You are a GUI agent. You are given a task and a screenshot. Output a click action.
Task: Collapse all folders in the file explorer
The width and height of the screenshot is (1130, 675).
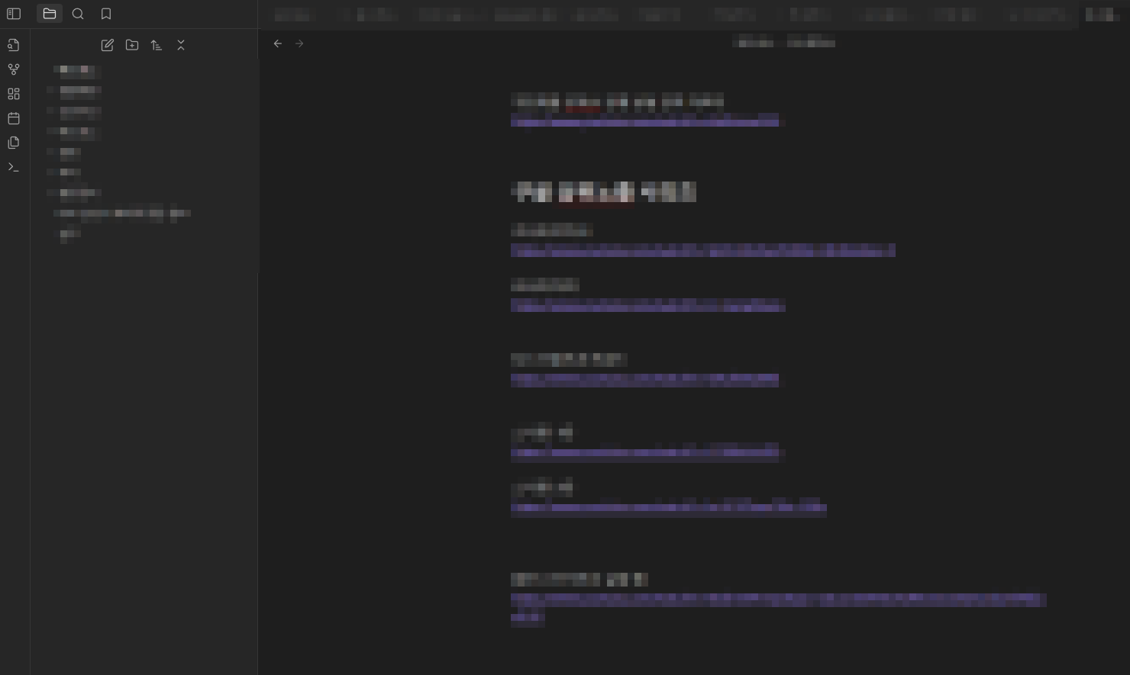click(181, 45)
